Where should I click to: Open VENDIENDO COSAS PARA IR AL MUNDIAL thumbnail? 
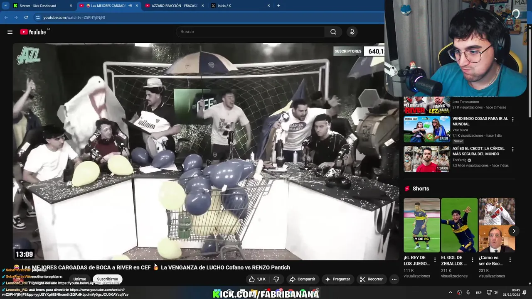point(427,129)
